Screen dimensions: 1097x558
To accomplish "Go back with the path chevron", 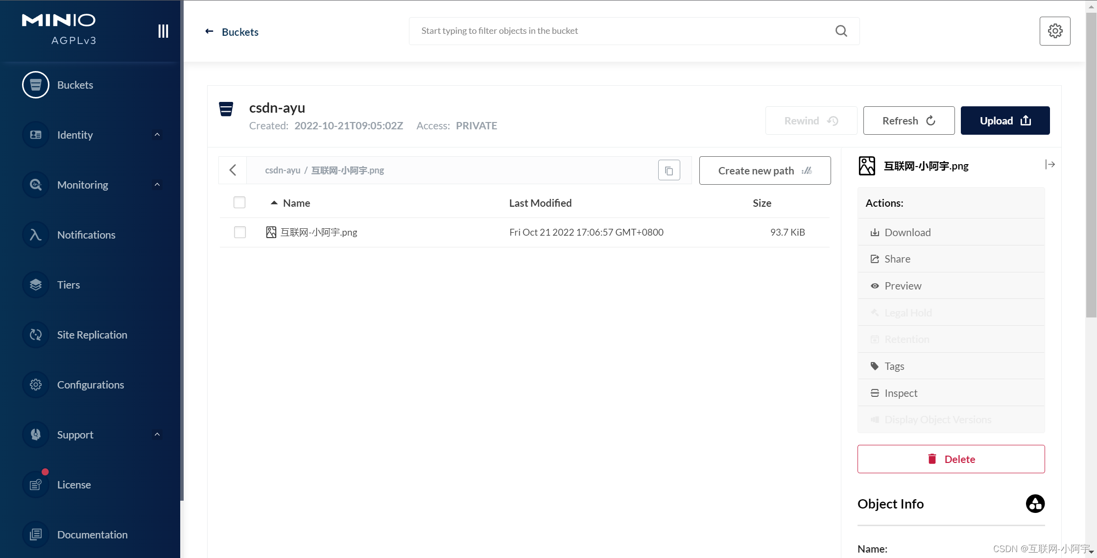I will [x=233, y=170].
